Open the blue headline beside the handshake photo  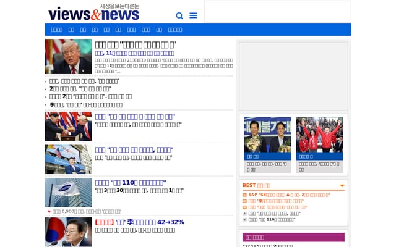coord(135,117)
